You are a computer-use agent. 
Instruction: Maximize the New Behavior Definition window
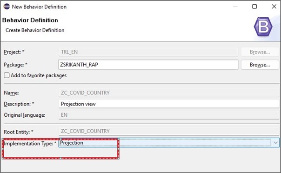pos(254,7)
